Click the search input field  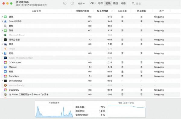pos(155,3)
